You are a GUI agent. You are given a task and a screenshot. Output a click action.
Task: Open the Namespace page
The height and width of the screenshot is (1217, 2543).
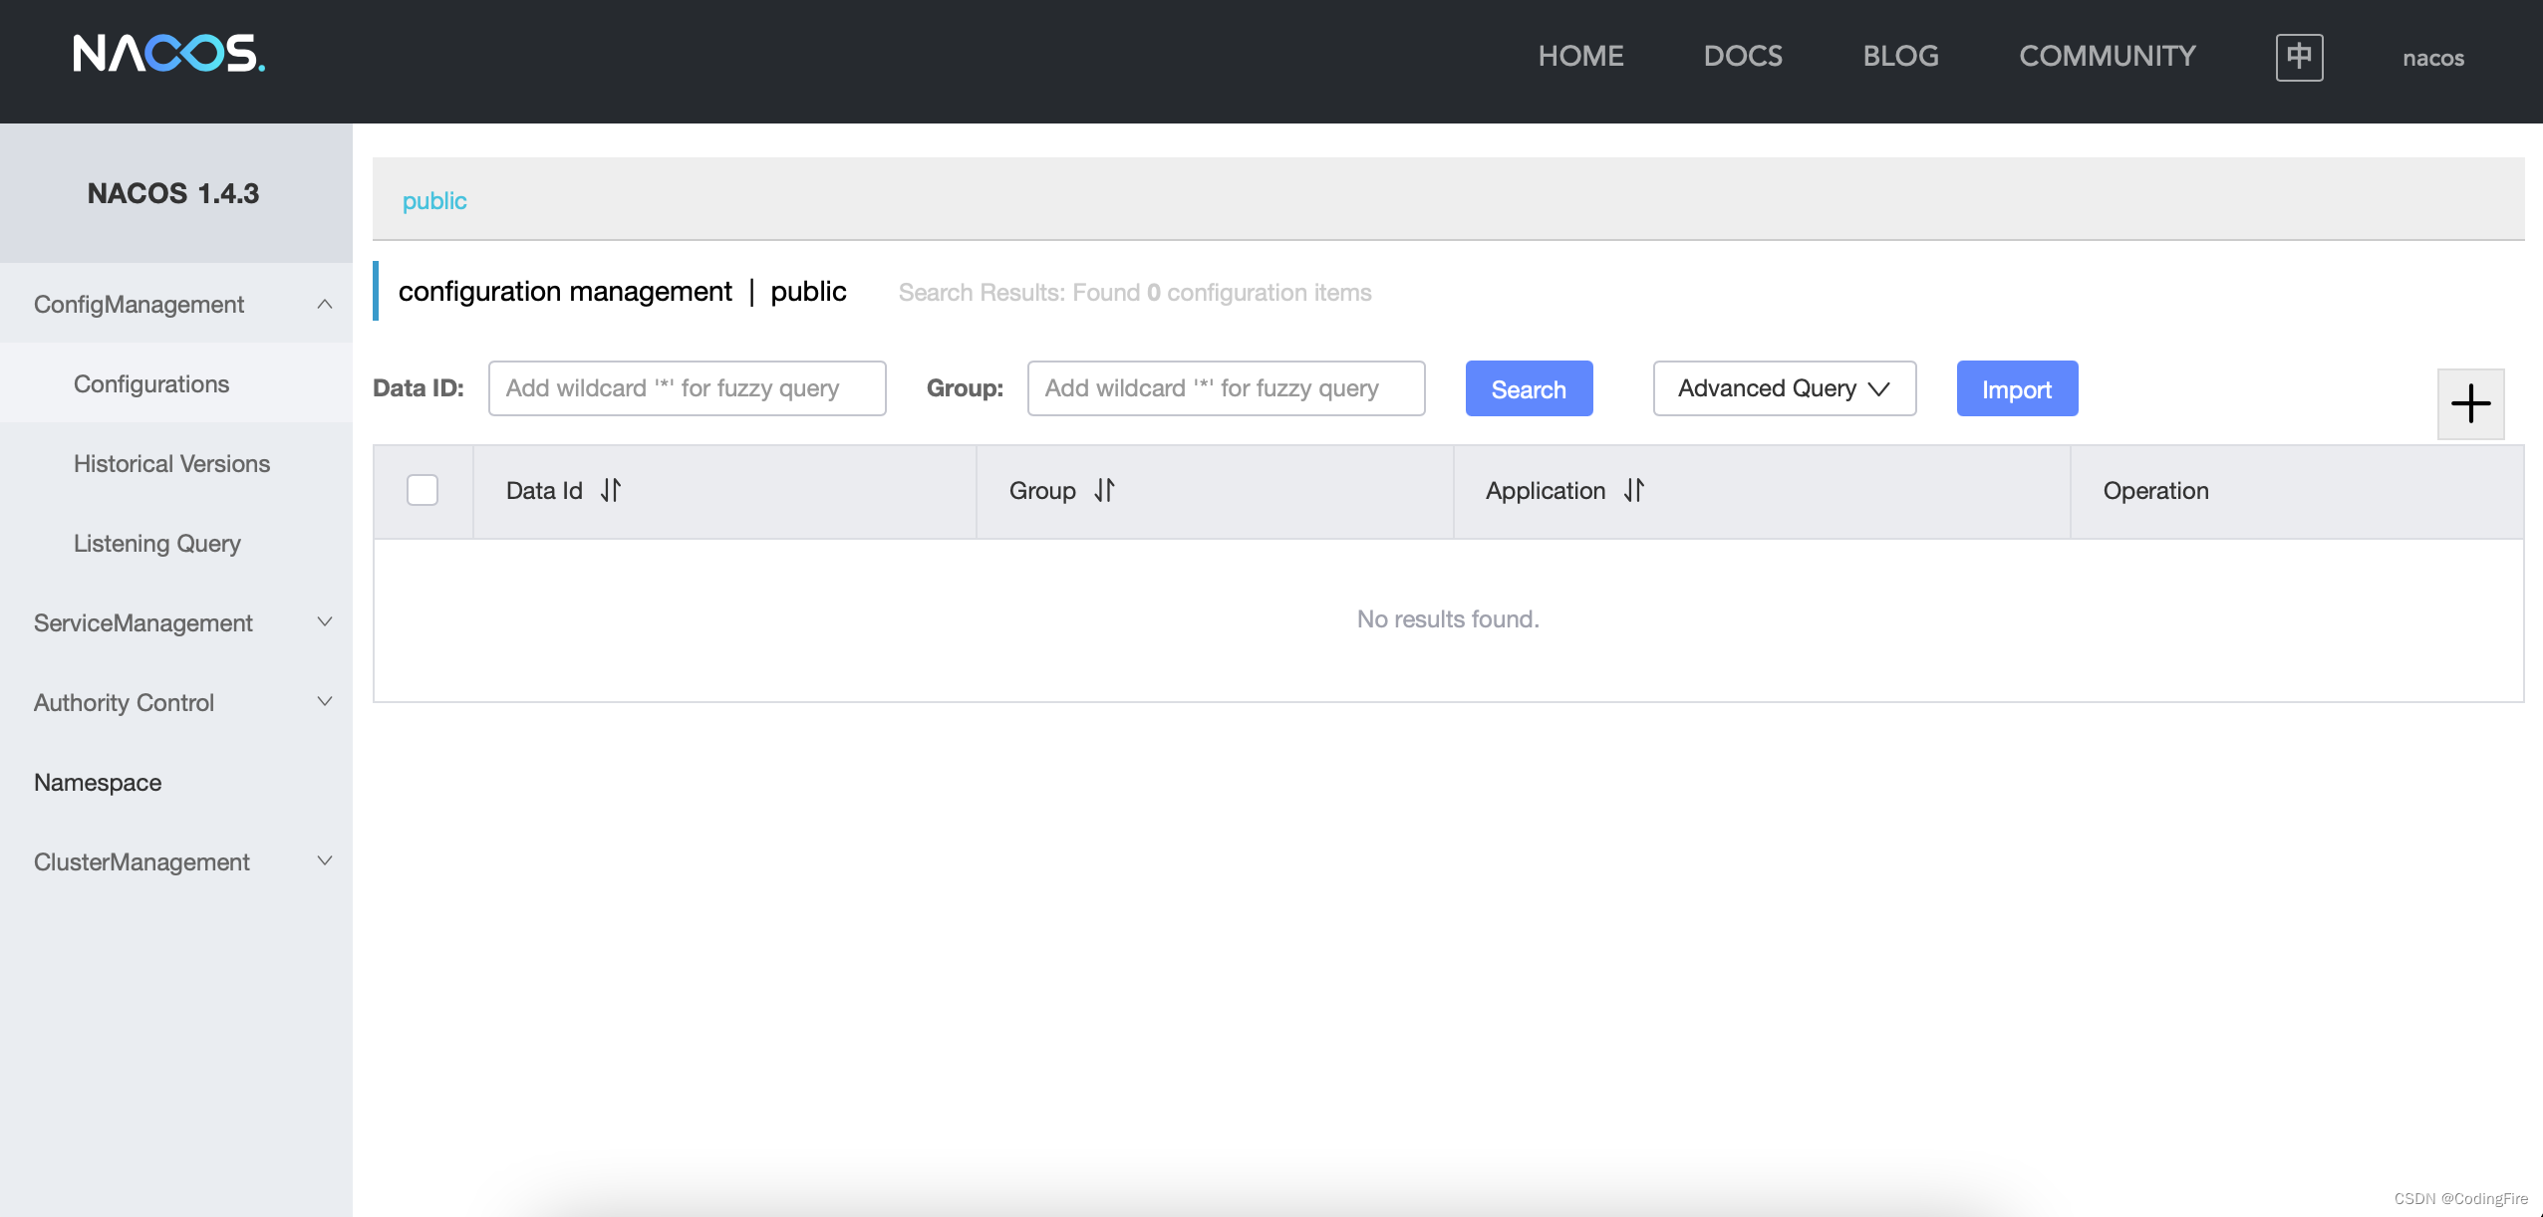tap(176, 782)
